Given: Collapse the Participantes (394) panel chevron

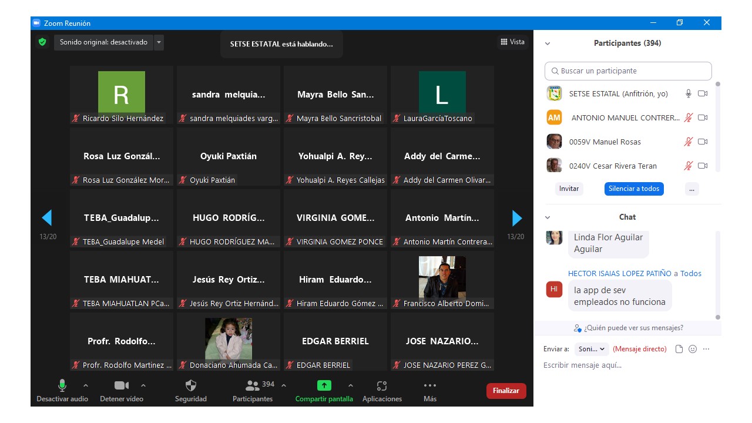Looking at the screenshot, I should [548, 43].
